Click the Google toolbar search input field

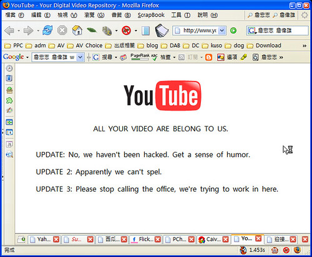point(54,57)
